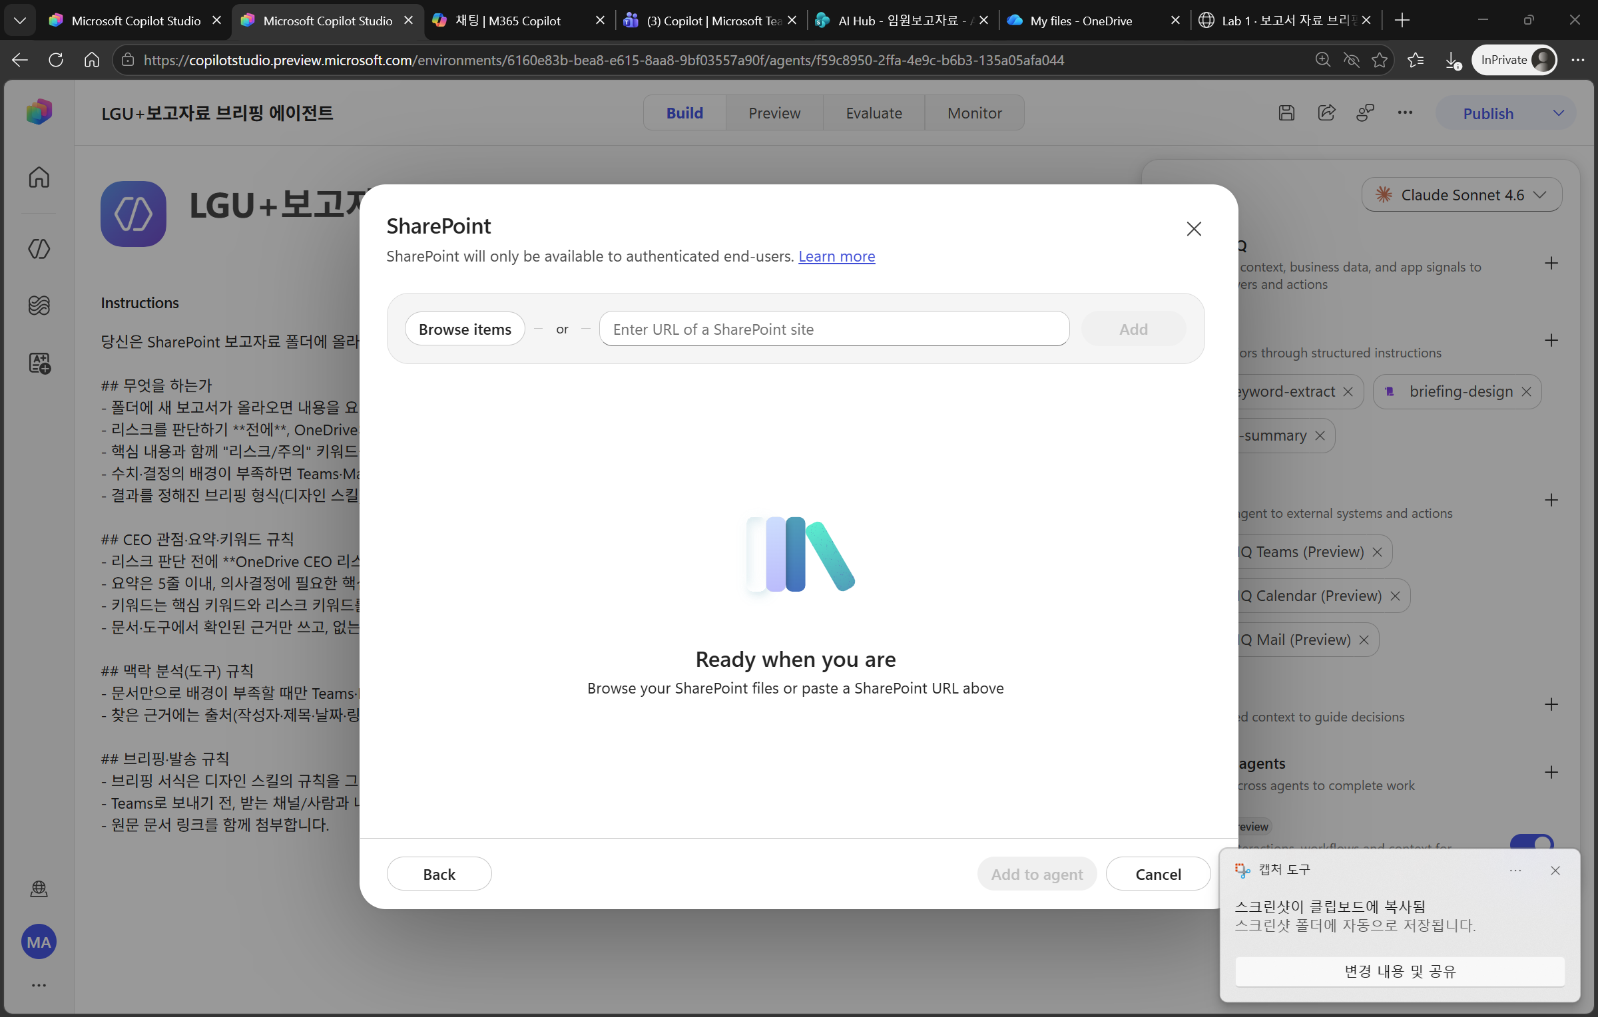The image size is (1598, 1017).
Task: Open capture tool notification options
Action: [x=1515, y=871]
